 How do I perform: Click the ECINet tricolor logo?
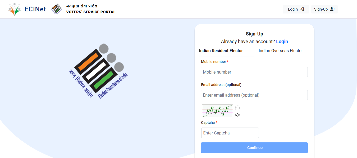coord(15,9)
